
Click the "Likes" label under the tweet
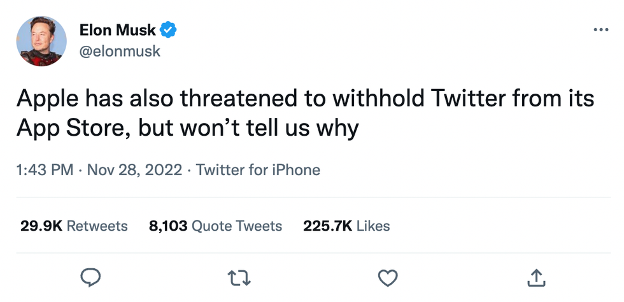pos(372,226)
